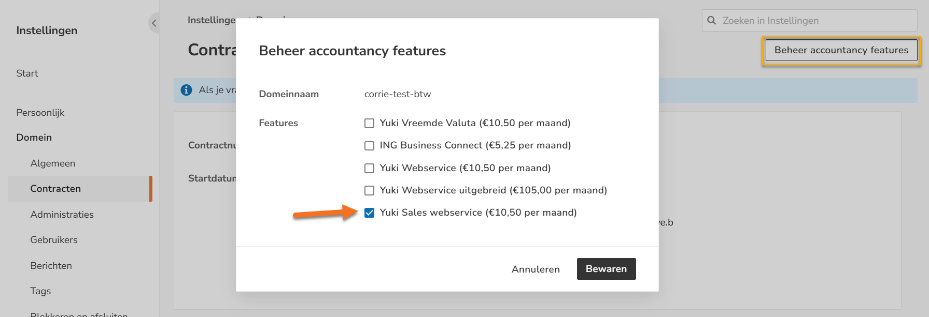Uncheck Yuki Sales webservice
Viewport: 929px width, 317px height.
point(369,213)
